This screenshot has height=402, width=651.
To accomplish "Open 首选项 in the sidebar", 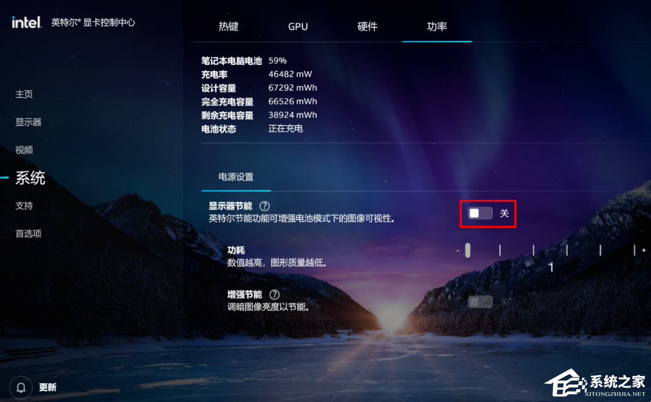I will 28,234.
